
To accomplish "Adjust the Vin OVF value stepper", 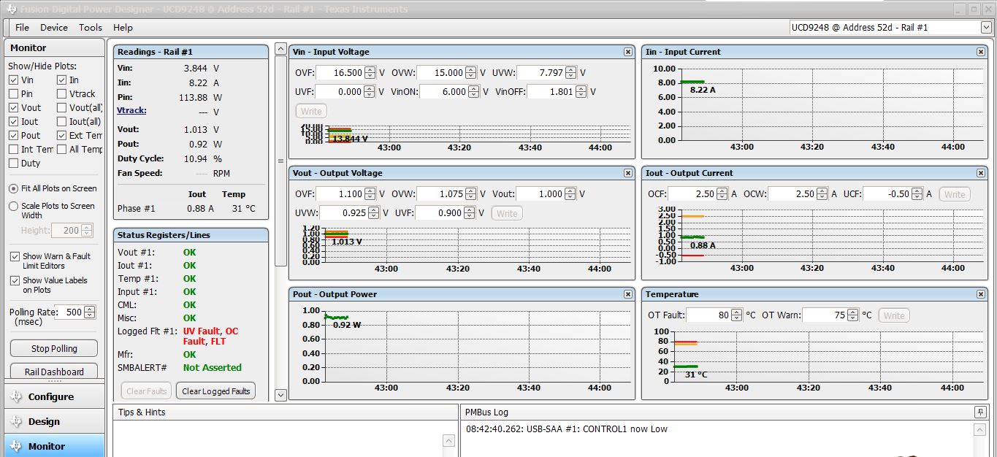I will [370, 73].
